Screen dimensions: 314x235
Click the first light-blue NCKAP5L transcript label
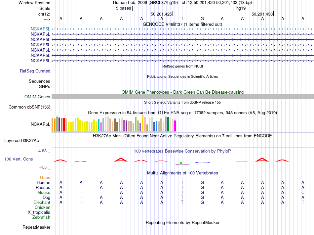[40, 29]
